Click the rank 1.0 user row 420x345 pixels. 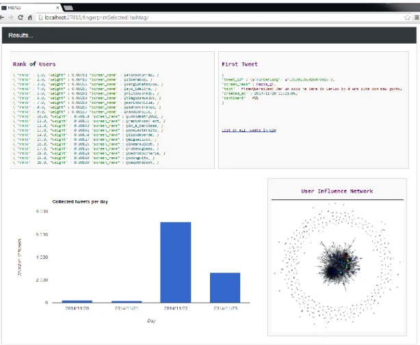pyautogui.click(x=86, y=75)
